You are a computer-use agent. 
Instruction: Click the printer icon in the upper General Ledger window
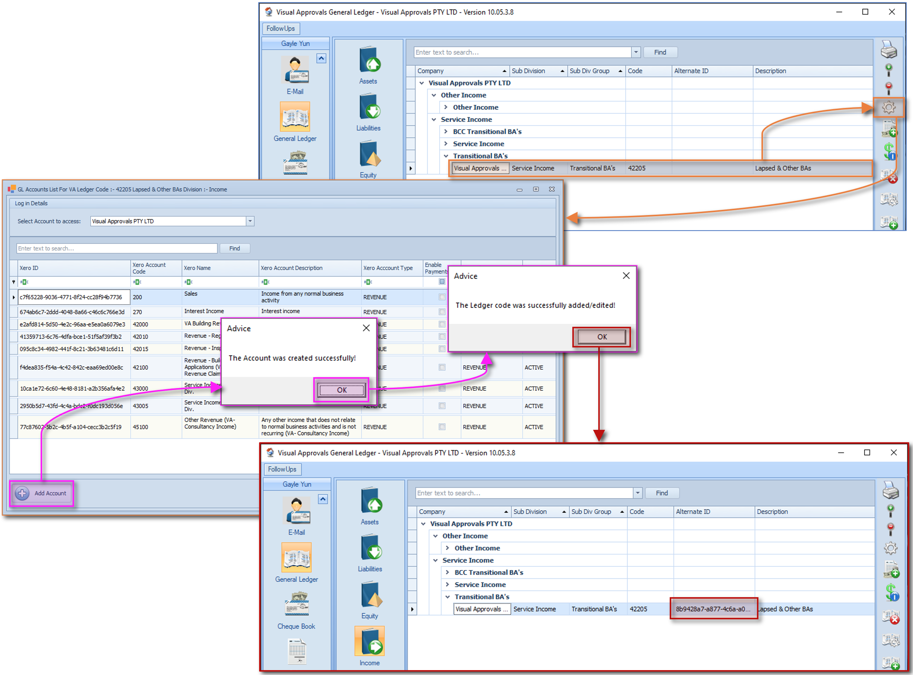(x=889, y=49)
